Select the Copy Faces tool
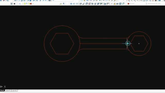Viewport: 165px width, 93px height. 98,4
